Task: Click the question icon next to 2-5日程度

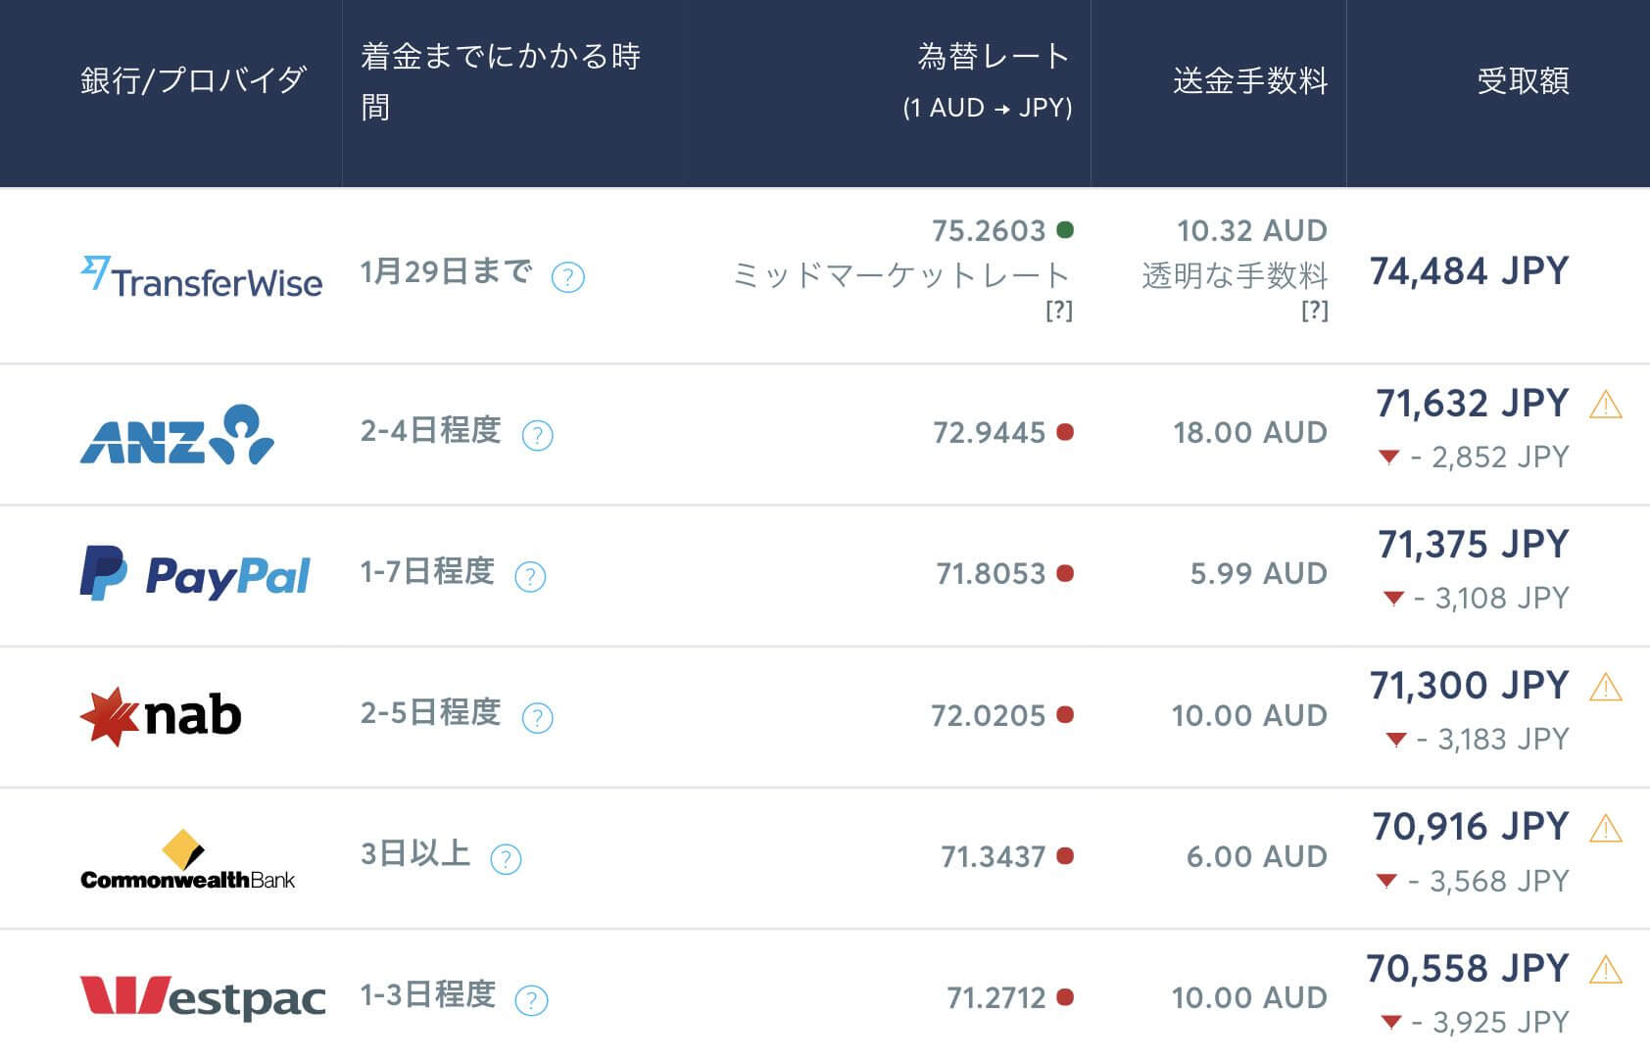Action: 537,718
